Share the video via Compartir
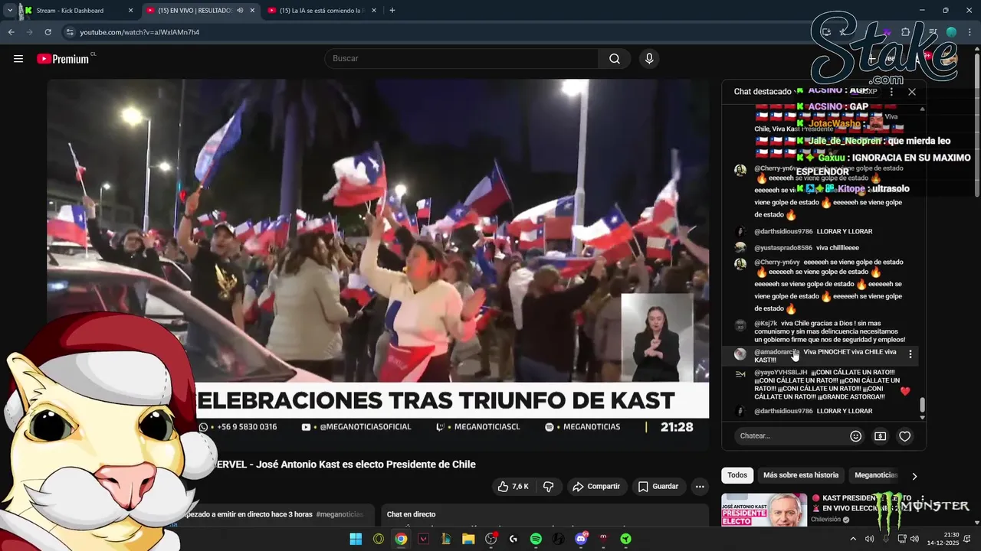981x551 pixels. point(597,487)
